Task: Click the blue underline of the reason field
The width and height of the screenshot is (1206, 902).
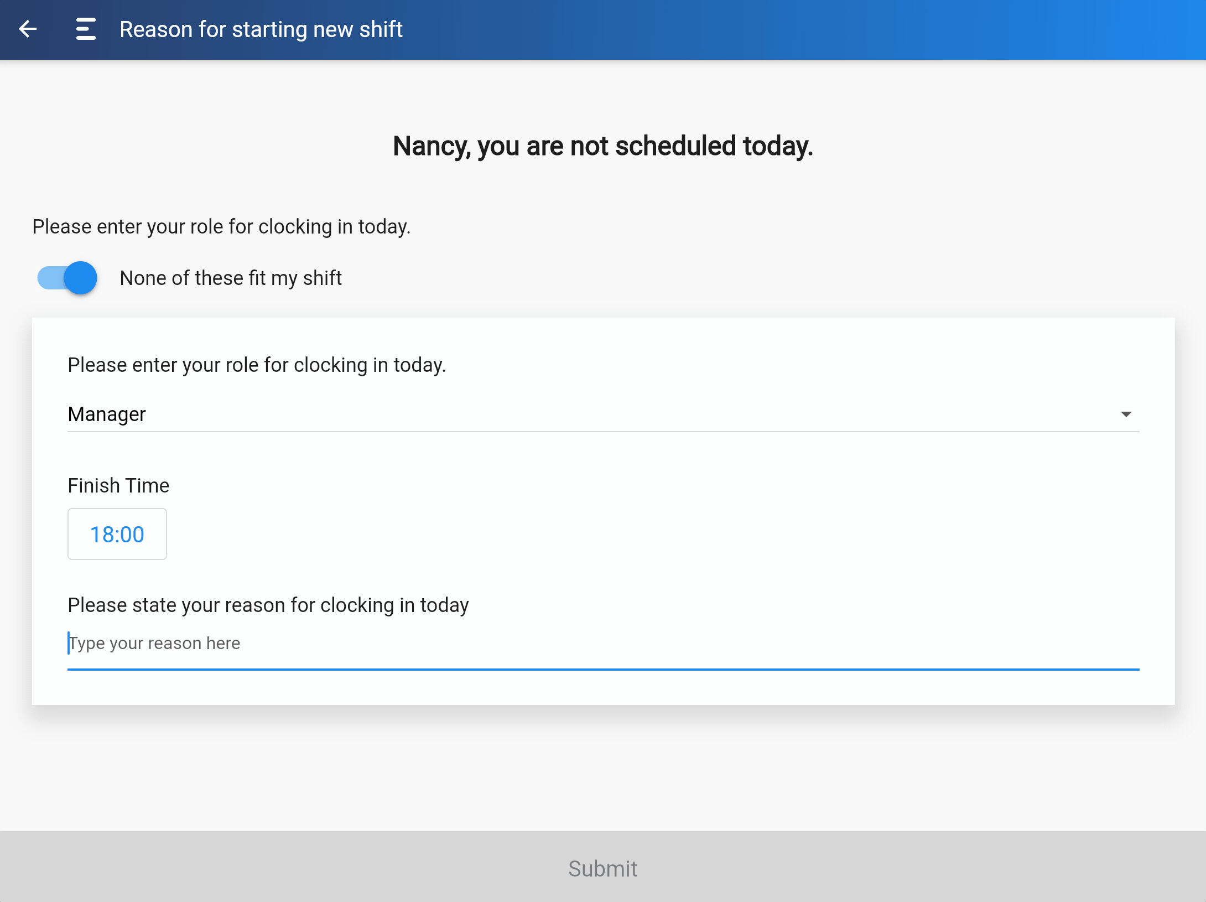Action: coord(603,669)
